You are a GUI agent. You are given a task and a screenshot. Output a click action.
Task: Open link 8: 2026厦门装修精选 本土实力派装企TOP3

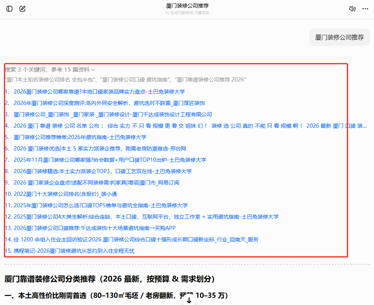click(x=103, y=171)
